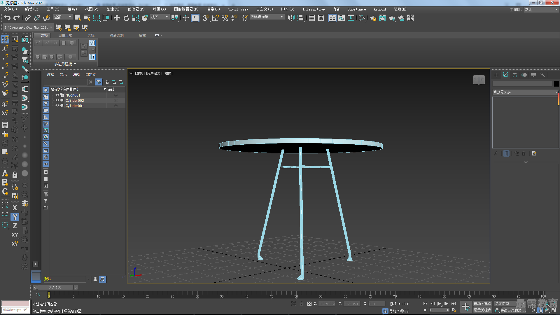Play the animation

[x=439, y=304]
